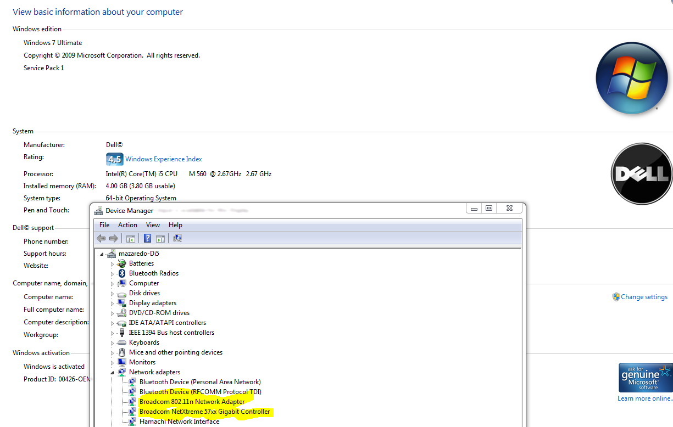673x427 pixels.
Task: Click the Learn more online link
Action: click(x=645, y=398)
